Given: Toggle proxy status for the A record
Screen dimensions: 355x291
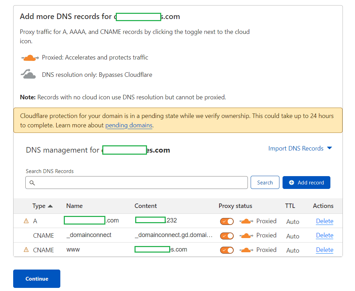Looking at the screenshot, I should tap(227, 221).
